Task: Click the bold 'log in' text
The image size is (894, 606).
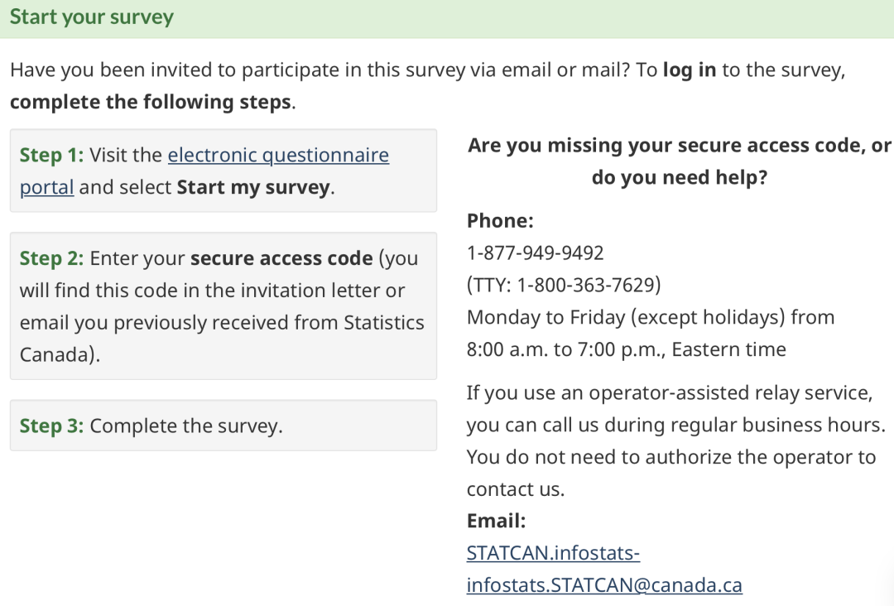Action: (x=689, y=70)
